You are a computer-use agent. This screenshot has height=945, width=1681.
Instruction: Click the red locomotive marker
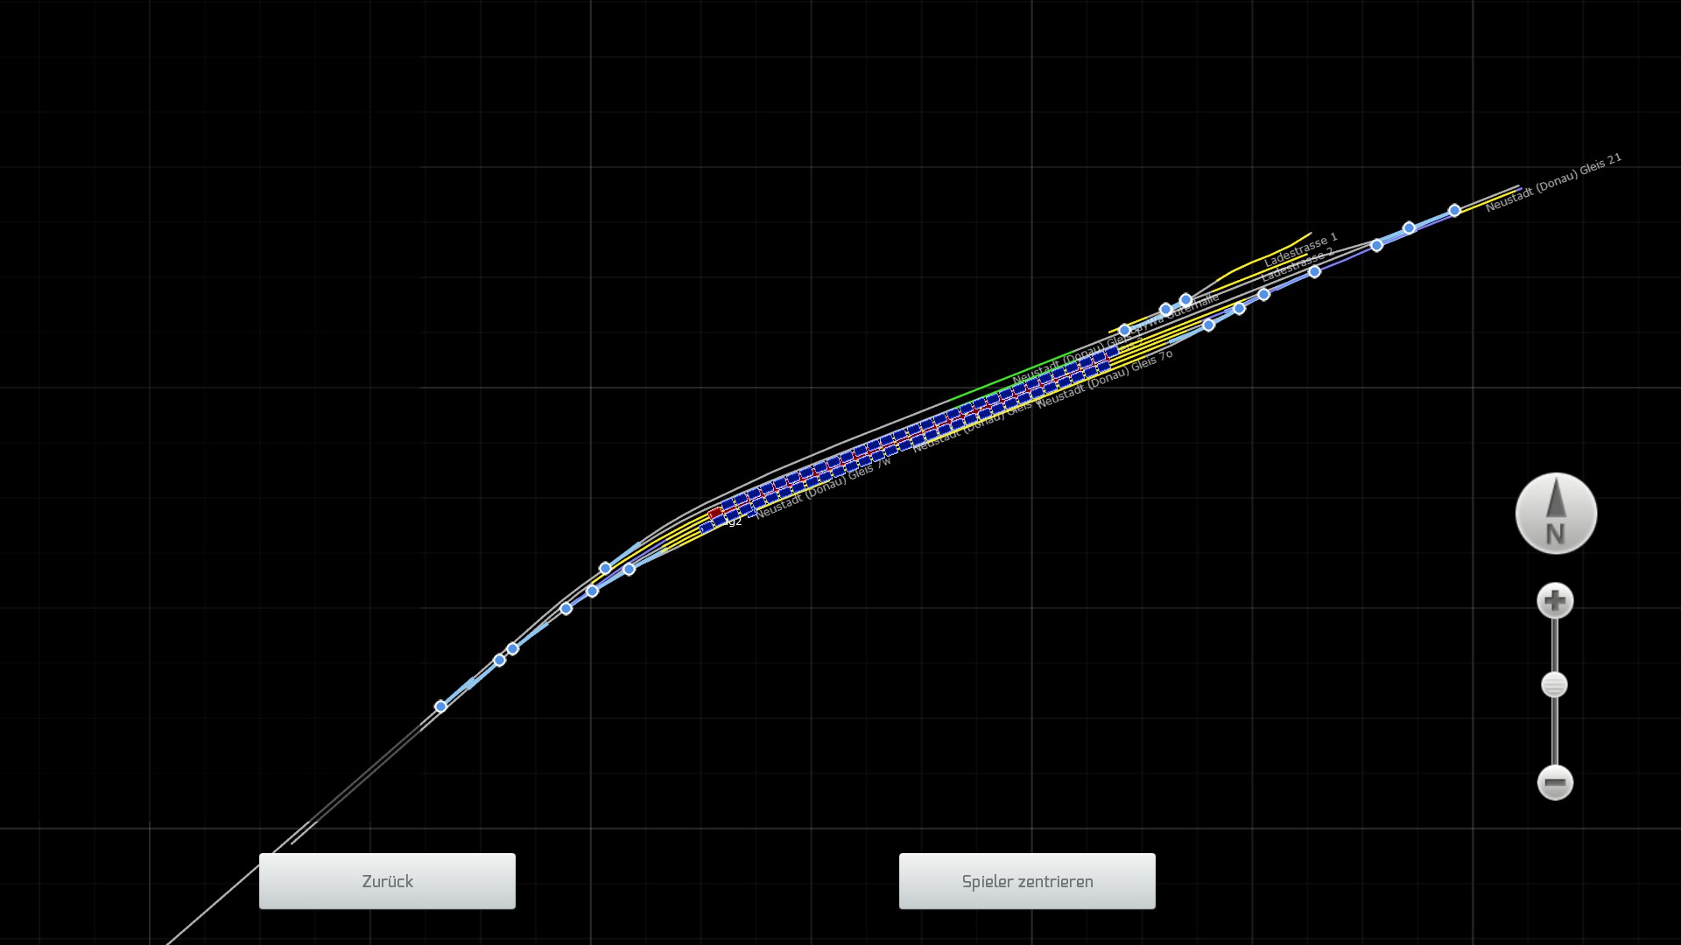pos(715,513)
